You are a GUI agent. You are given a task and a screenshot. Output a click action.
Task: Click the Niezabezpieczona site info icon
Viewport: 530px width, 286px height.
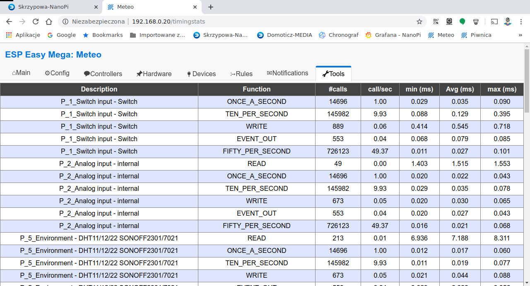[65, 22]
